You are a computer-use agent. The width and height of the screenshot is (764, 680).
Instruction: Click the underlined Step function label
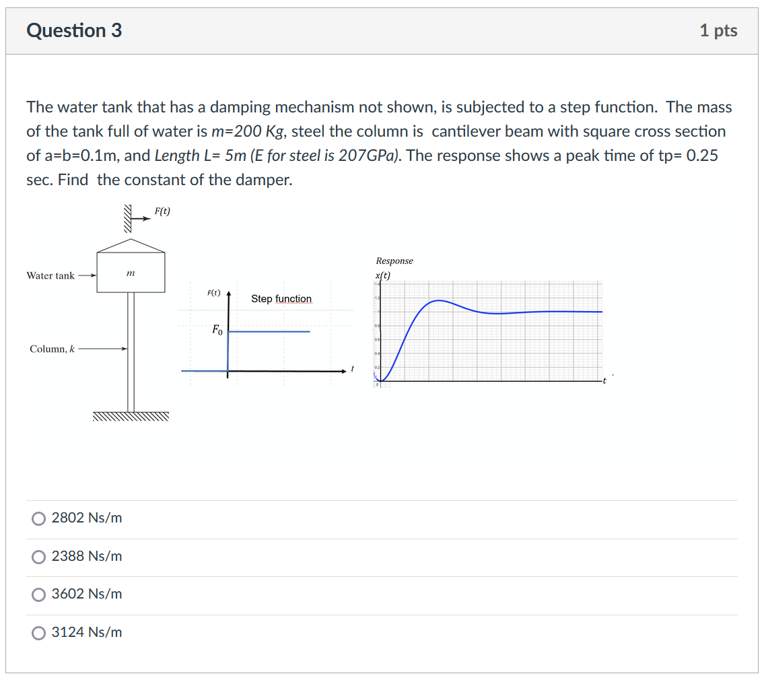pyautogui.click(x=281, y=298)
